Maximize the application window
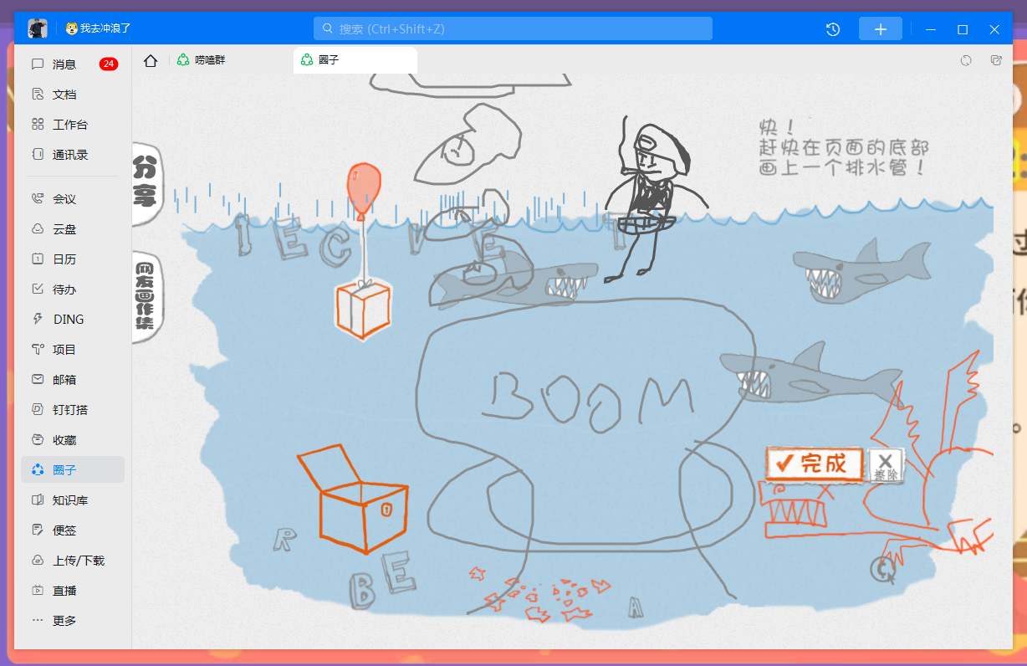The width and height of the screenshot is (1027, 666). pos(963,29)
